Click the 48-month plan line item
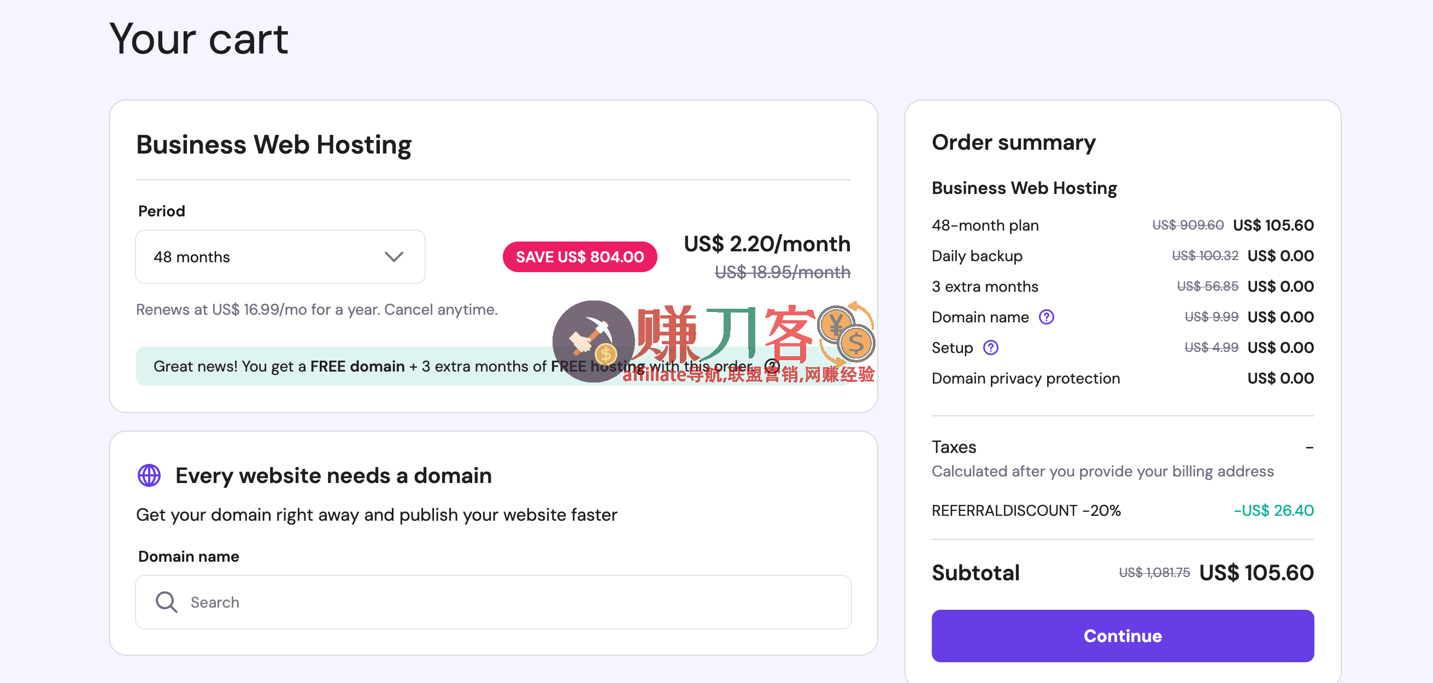This screenshot has height=683, width=1433. coord(985,225)
